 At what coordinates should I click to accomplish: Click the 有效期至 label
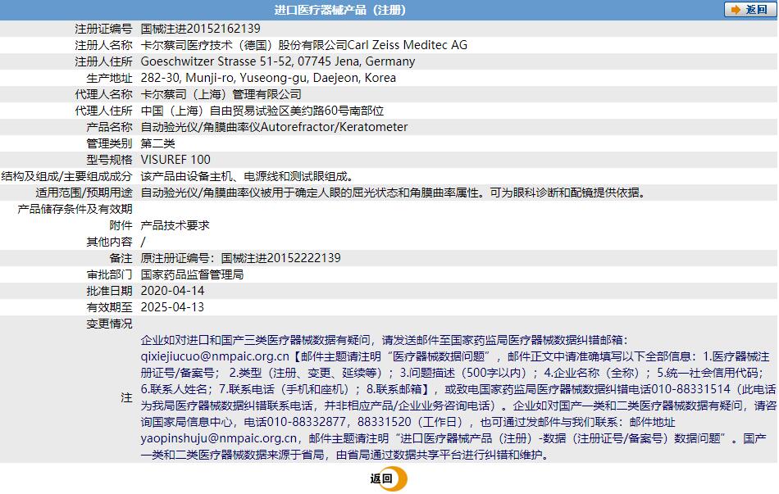click(x=109, y=307)
